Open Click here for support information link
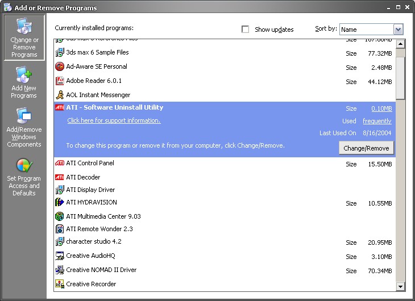The width and height of the screenshot is (415, 301). tap(114, 120)
